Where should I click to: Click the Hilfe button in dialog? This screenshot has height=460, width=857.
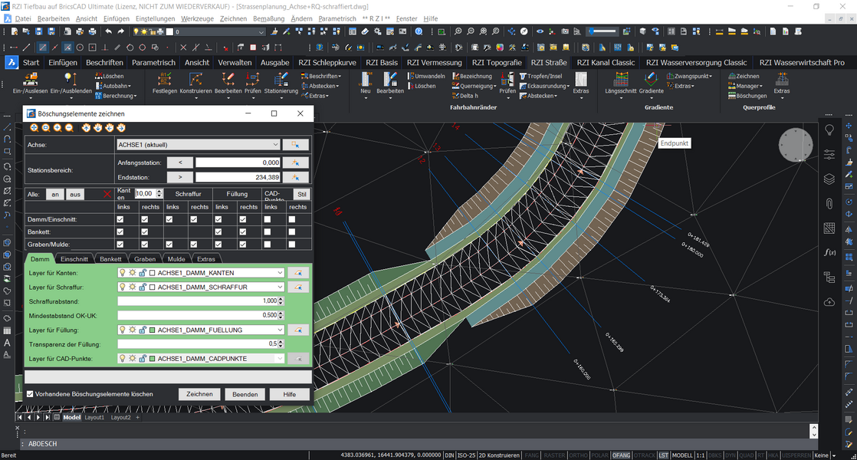coord(290,394)
